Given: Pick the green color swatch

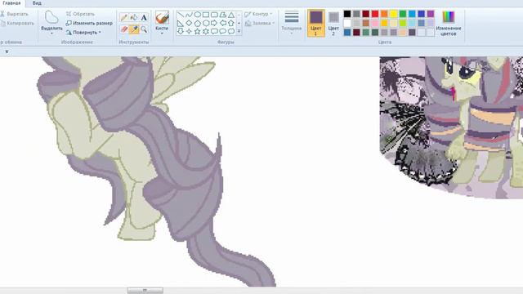Looking at the screenshot, I should click(x=403, y=14).
